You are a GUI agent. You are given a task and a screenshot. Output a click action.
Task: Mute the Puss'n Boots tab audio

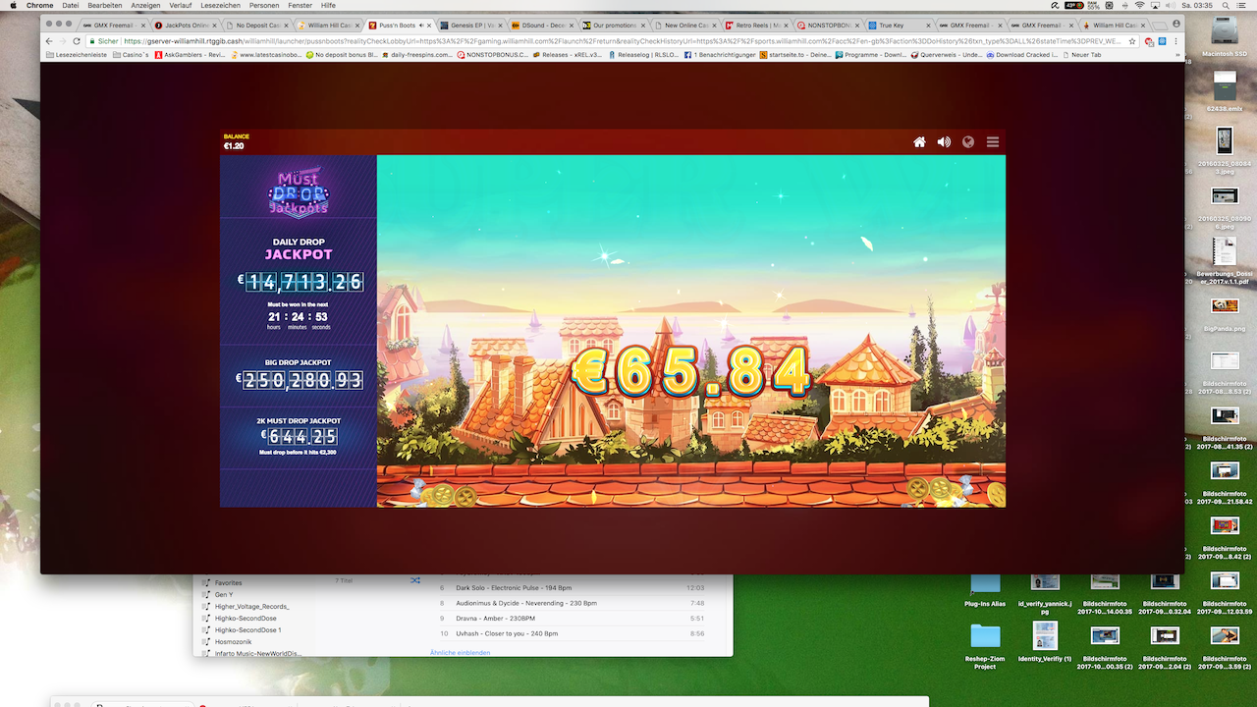coord(421,25)
